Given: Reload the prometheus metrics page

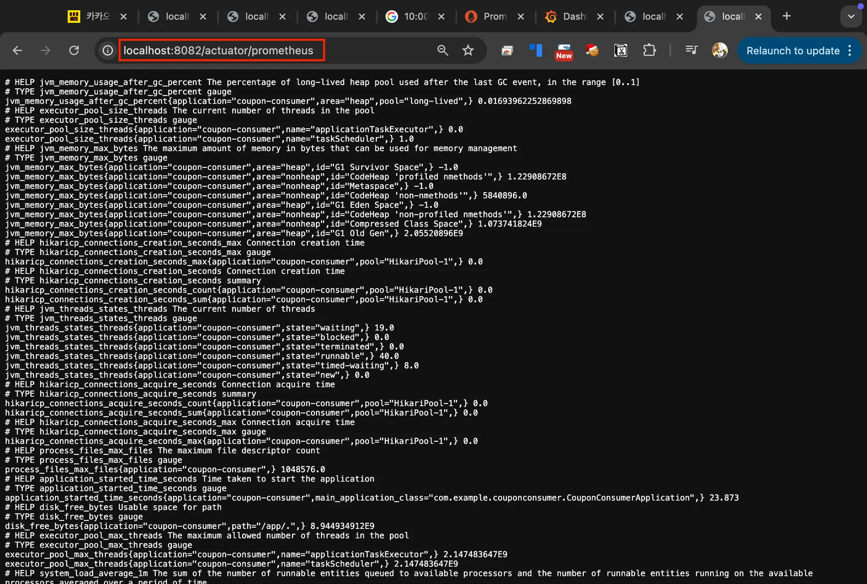Looking at the screenshot, I should (x=74, y=50).
